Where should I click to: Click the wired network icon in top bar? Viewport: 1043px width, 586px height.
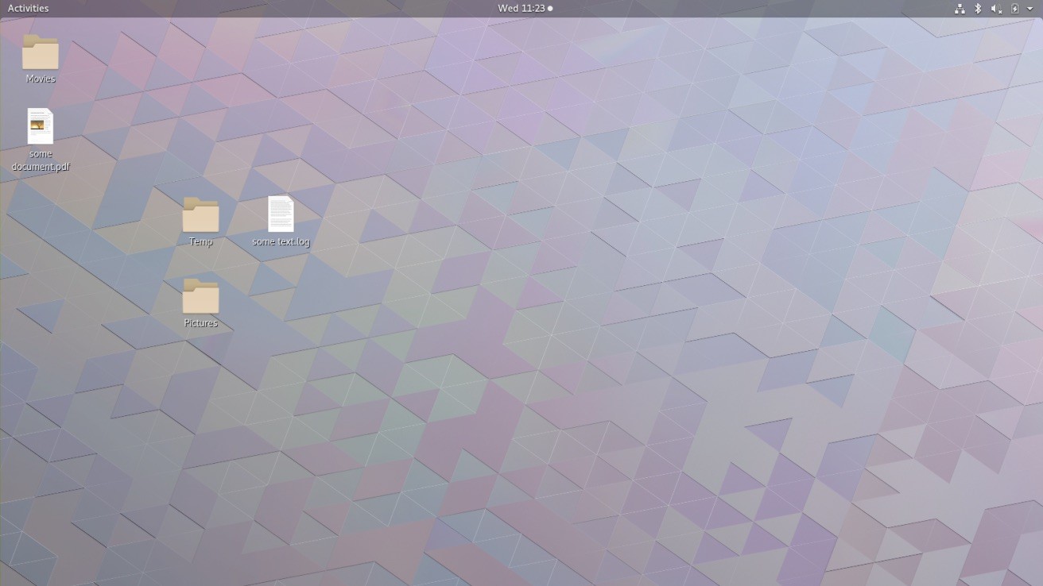point(959,9)
